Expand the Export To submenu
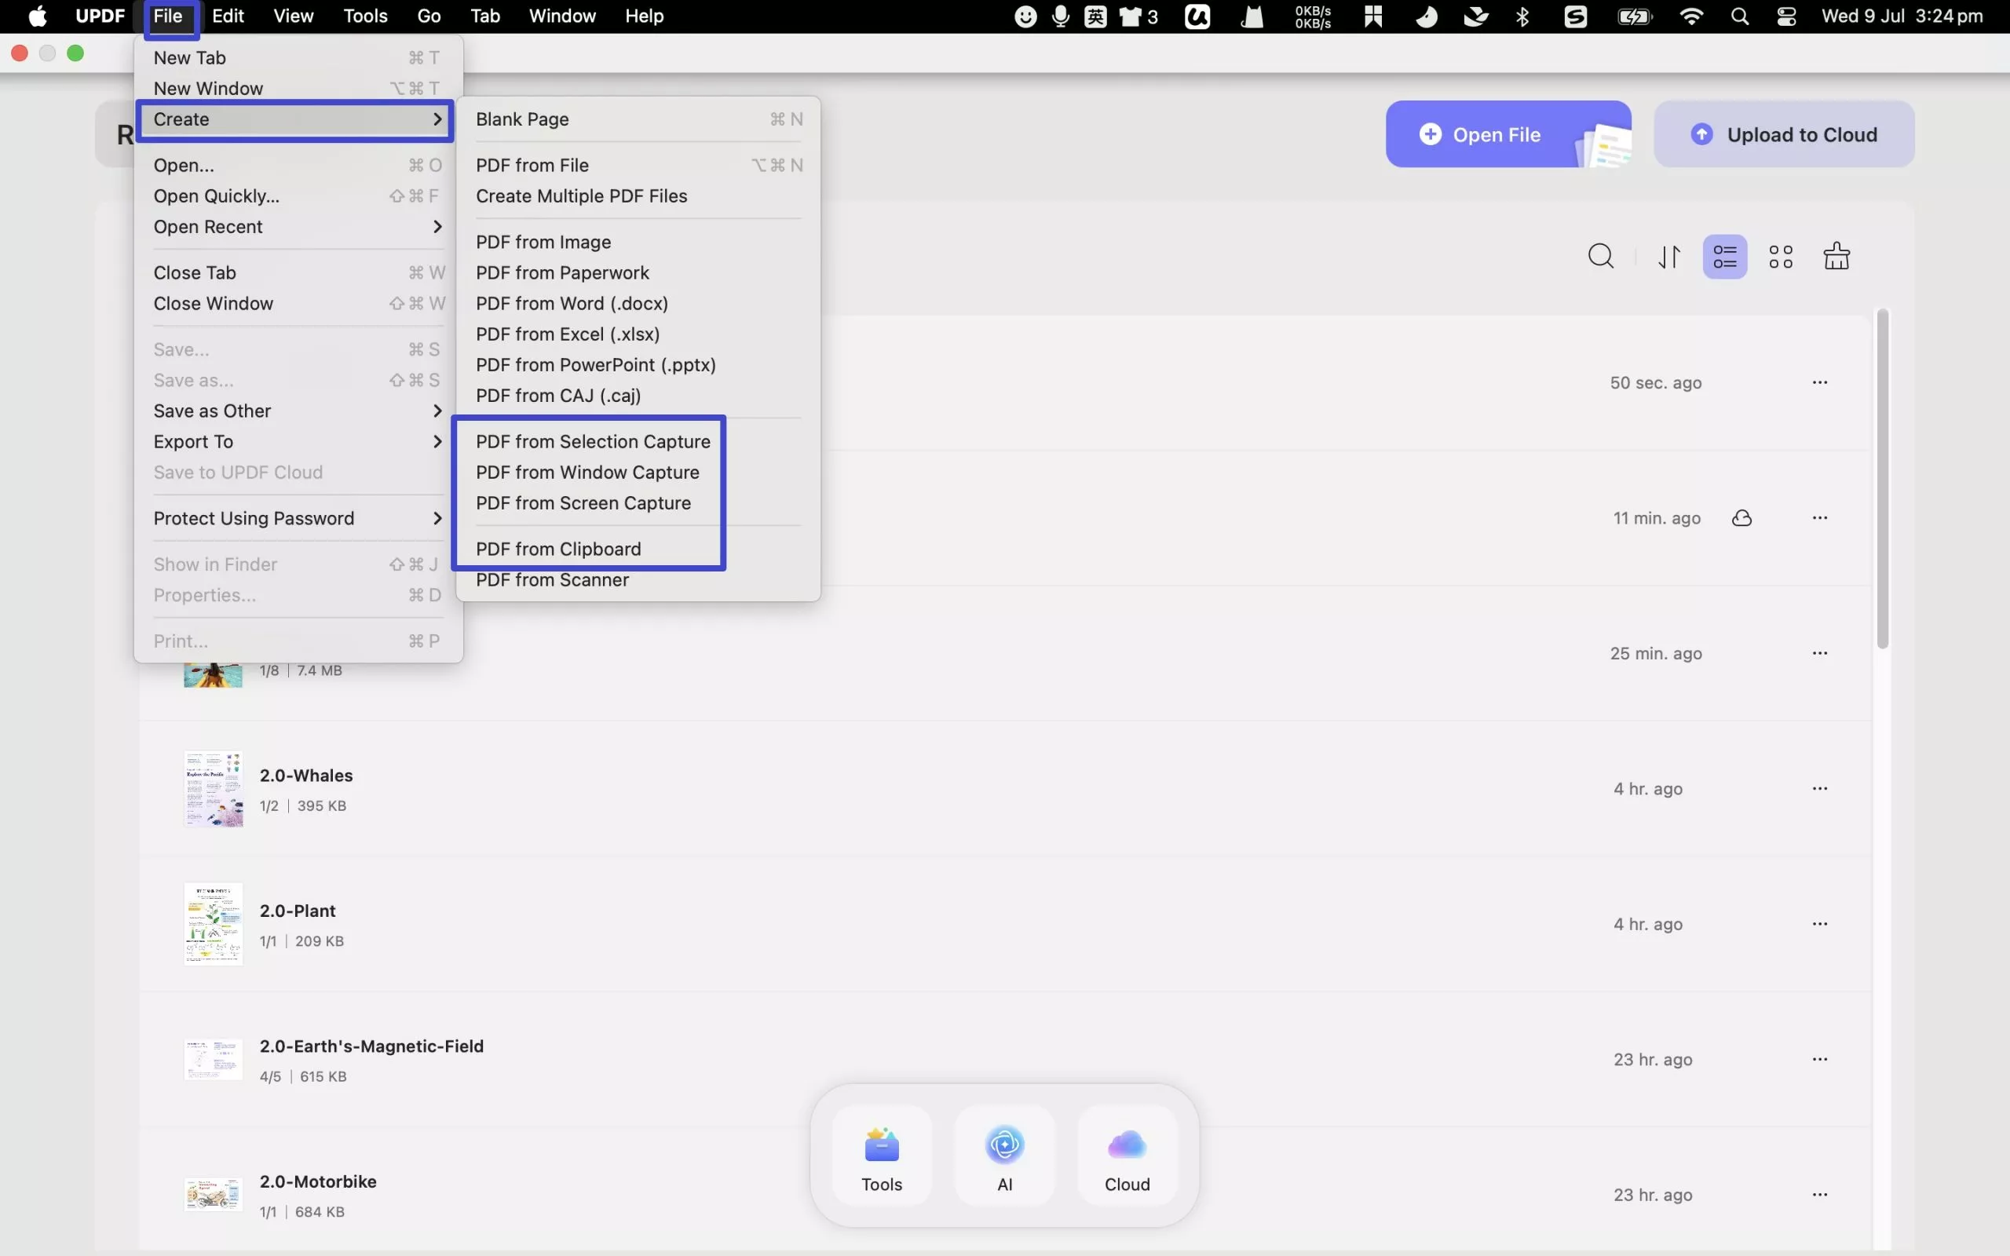 pos(298,442)
